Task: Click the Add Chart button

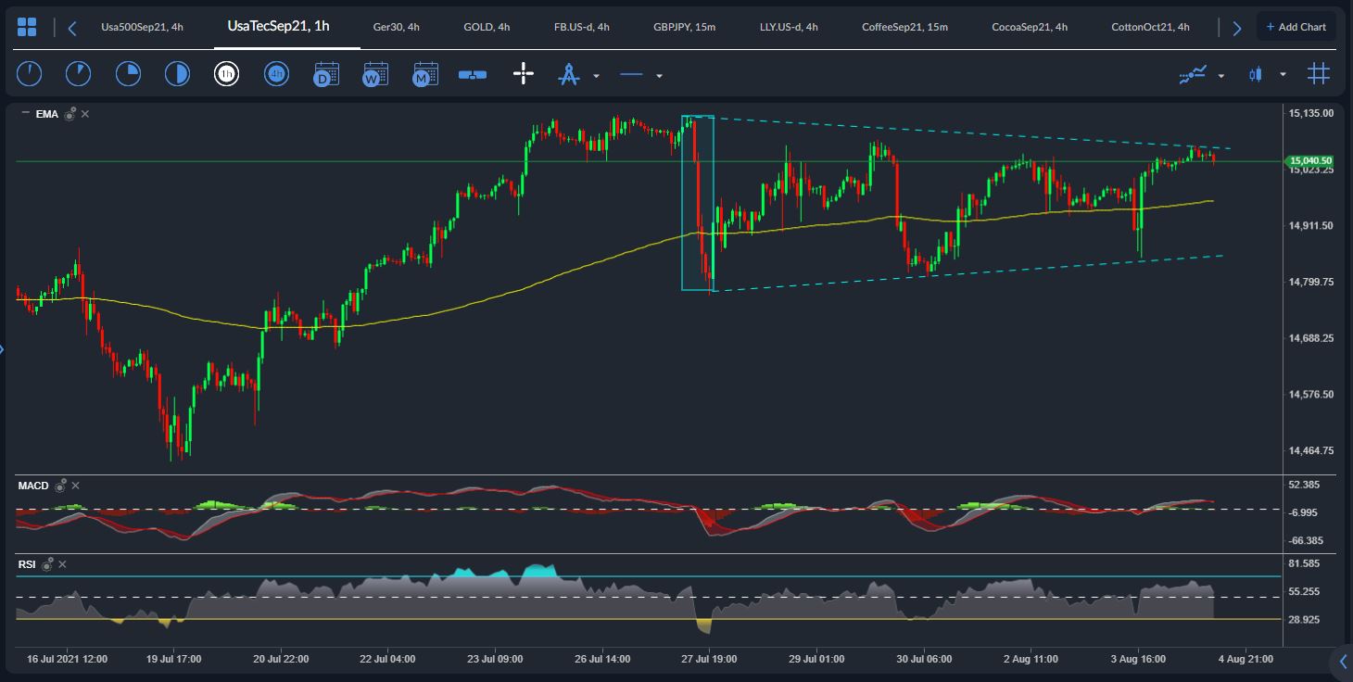Action: click(x=1296, y=27)
